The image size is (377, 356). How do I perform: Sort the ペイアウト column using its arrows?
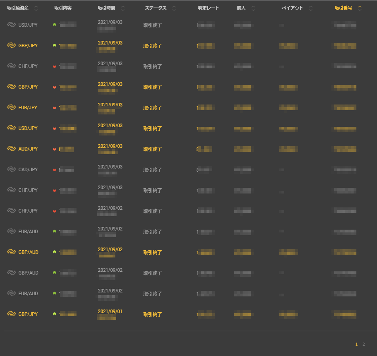click(310, 8)
